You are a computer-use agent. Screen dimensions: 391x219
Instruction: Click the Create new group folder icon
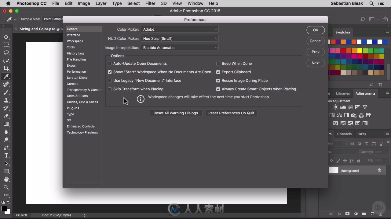coord(364,214)
